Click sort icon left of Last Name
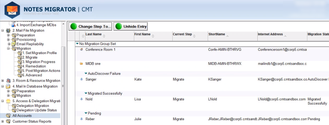This screenshot has width=329, height=125. pyautogui.click(x=83, y=36)
